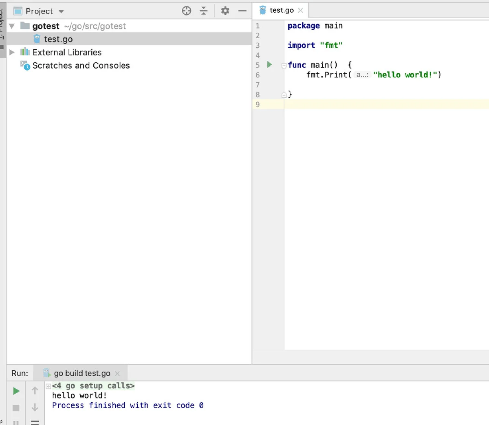Screen dimensions: 489x425
Task: Click the up arrow in Run panel
Action: coord(35,390)
